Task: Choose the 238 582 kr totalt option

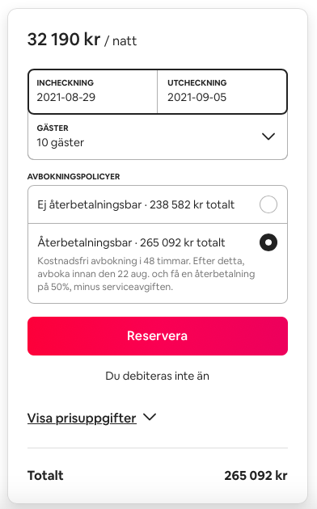Action: coord(158,204)
